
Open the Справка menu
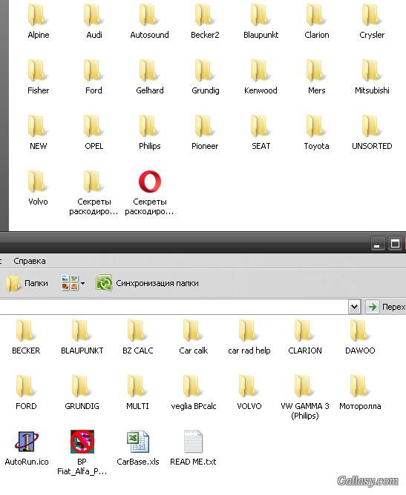pos(30,261)
